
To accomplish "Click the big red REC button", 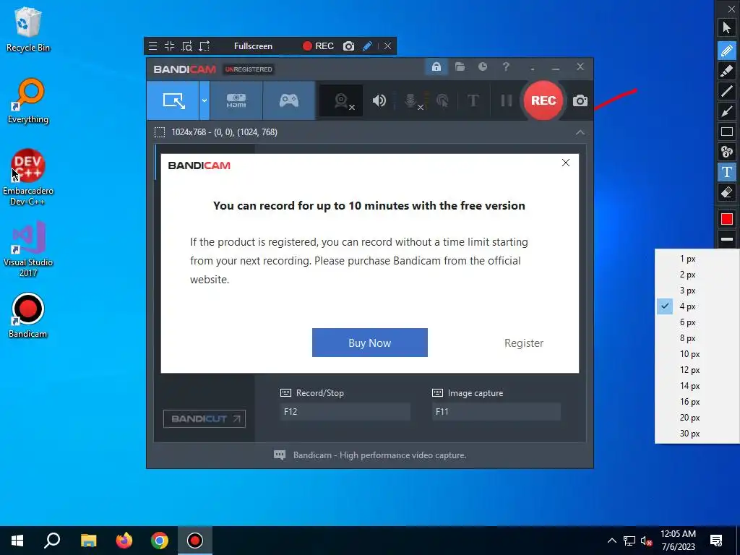I will (x=543, y=100).
